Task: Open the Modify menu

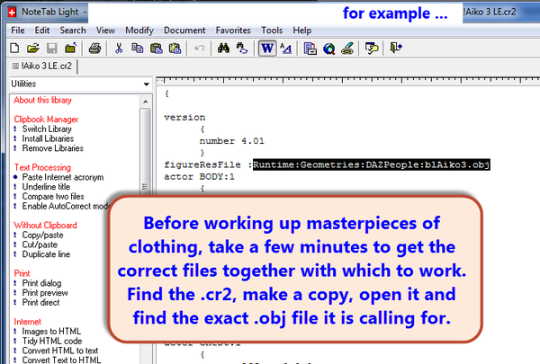Action: tap(139, 31)
